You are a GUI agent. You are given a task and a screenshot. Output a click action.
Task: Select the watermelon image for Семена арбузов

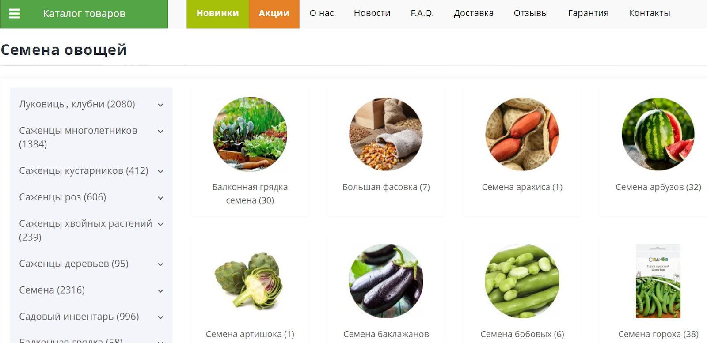658,134
